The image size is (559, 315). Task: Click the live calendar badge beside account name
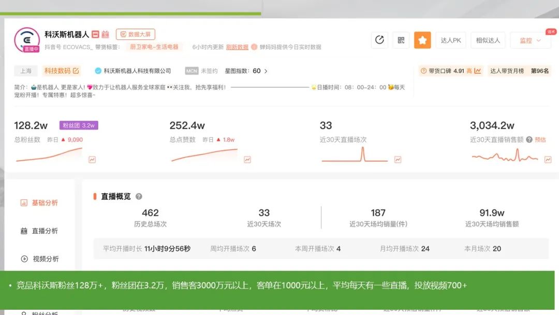click(x=105, y=34)
